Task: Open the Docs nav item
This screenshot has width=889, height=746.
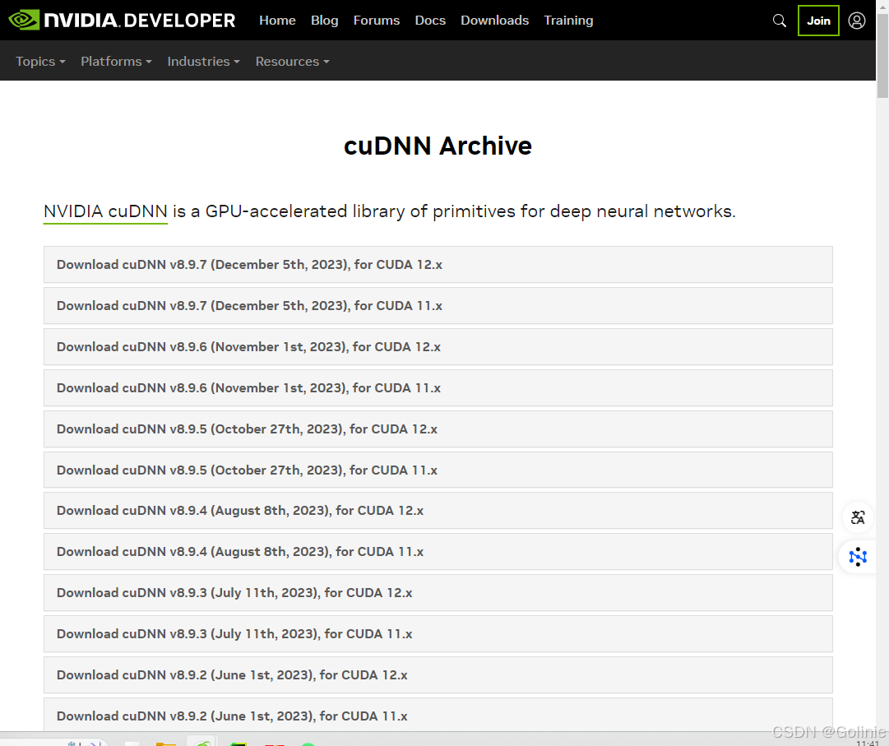Action: pos(430,21)
